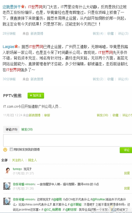This screenshot has height=213, width=132.
Task: Check 同时转发到我的微博 checkbox
Action: point(11,149)
